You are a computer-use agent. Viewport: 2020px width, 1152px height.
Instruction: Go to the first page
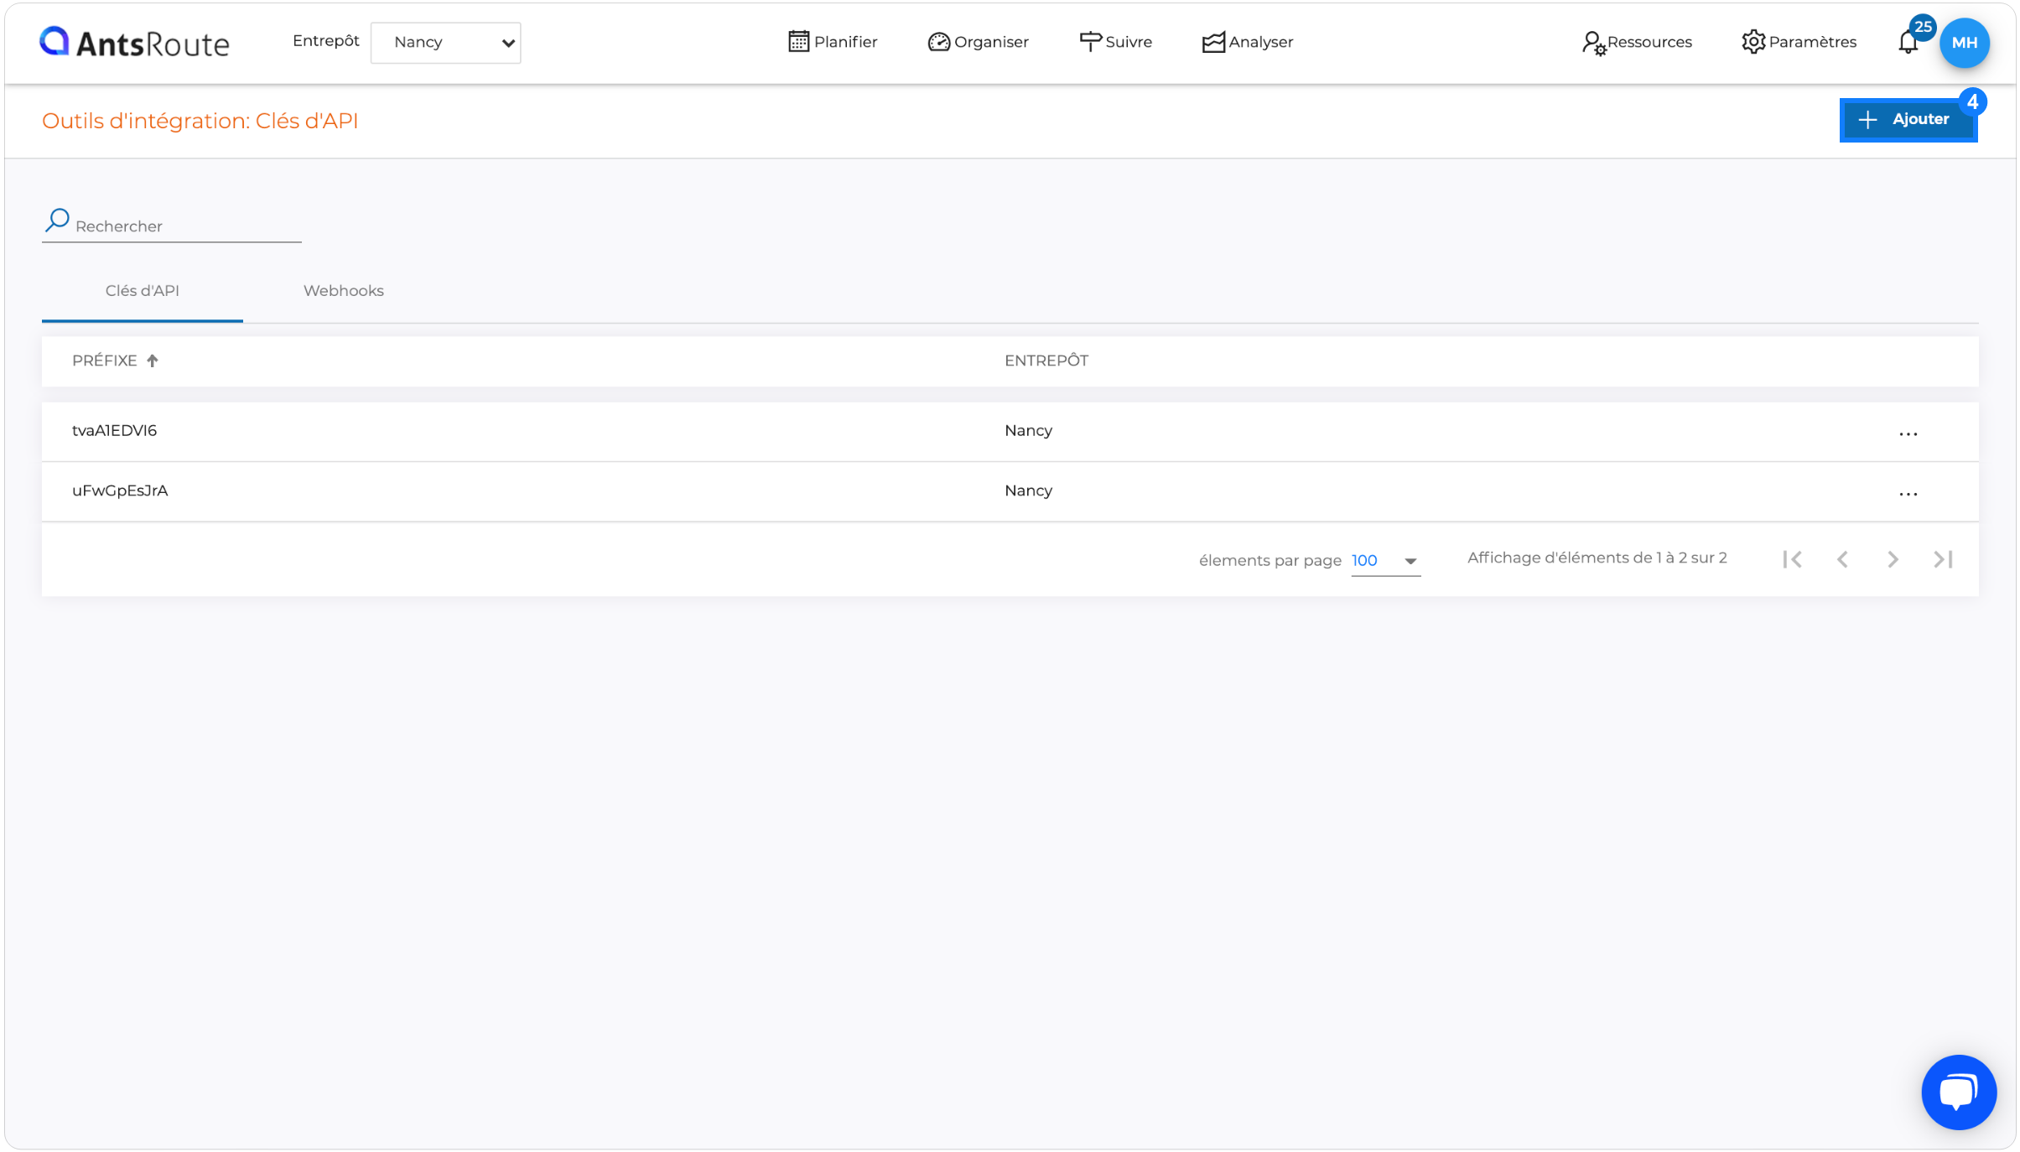click(x=1793, y=559)
